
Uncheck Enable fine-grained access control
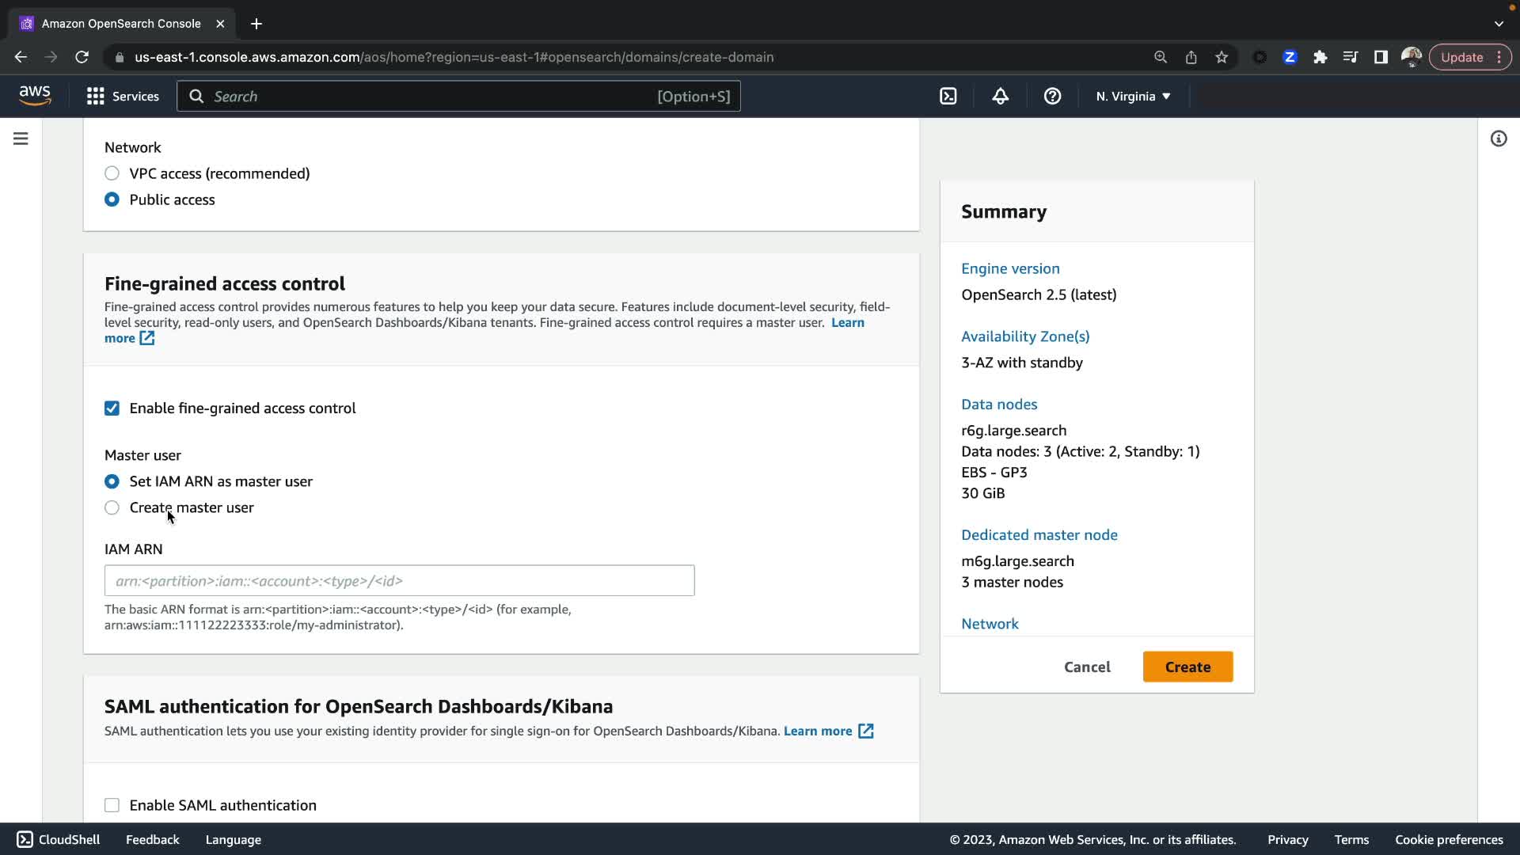pyautogui.click(x=112, y=408)
